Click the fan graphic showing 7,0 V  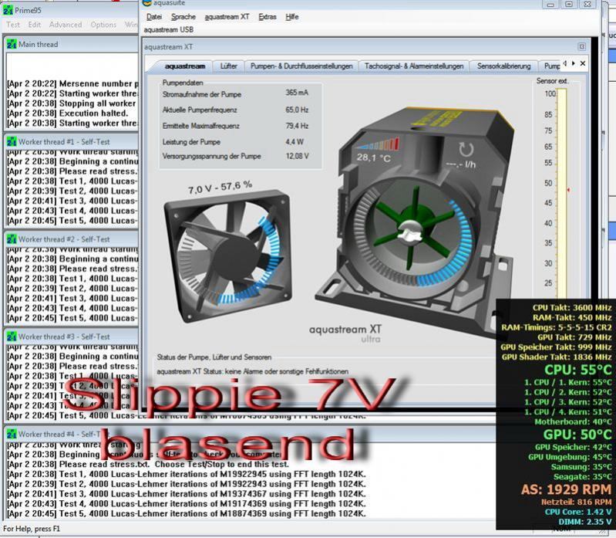(228, 255)
